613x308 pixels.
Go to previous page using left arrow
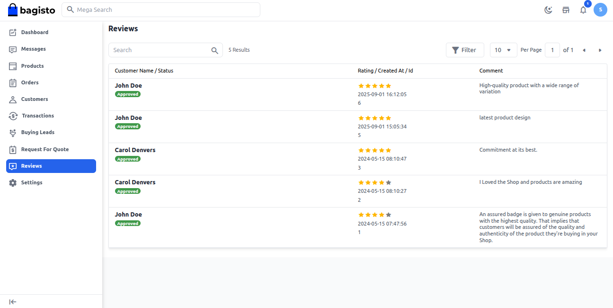[x=584, y=50]
